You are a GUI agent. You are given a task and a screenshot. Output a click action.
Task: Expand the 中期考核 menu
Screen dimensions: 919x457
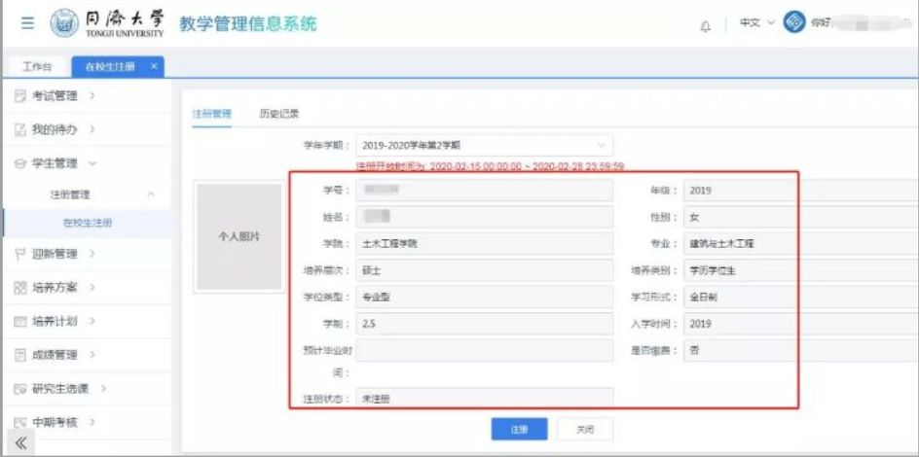(92, 422)
